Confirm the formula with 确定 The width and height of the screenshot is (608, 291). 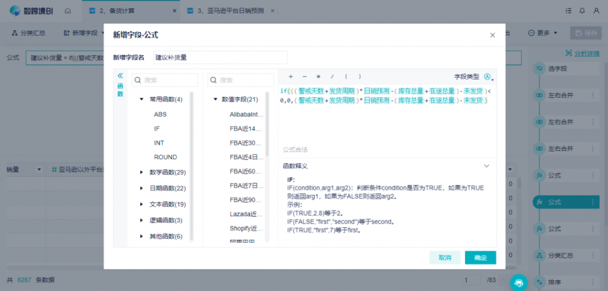coord(480,258)
